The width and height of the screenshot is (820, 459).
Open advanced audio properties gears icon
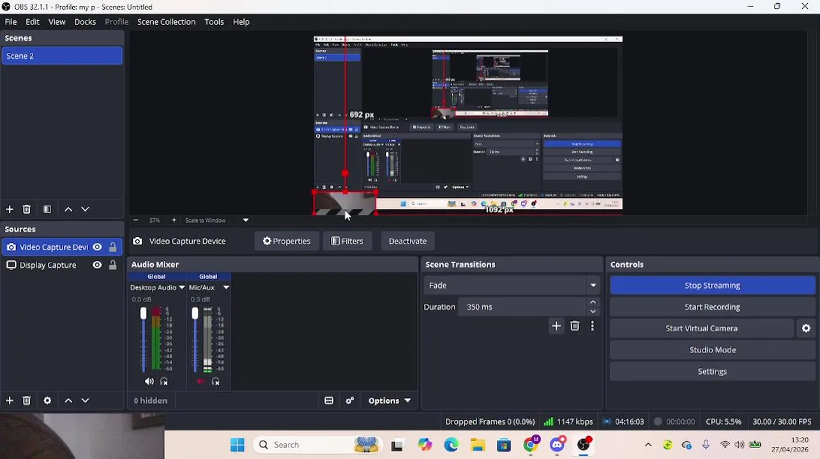(x=350, y=400)
